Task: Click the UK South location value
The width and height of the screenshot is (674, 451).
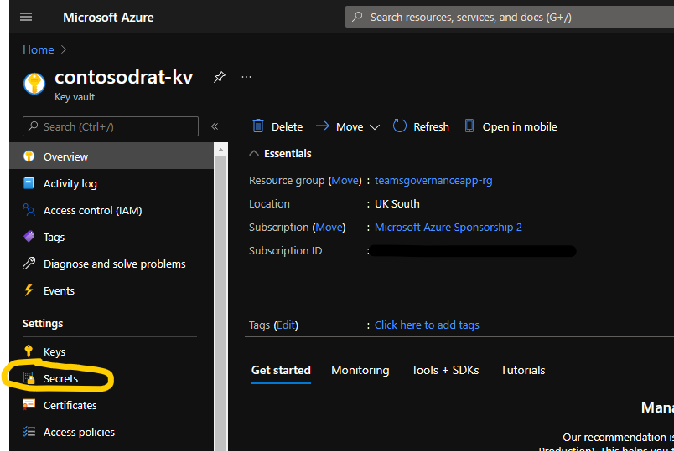Action: [x=397, y=203]
